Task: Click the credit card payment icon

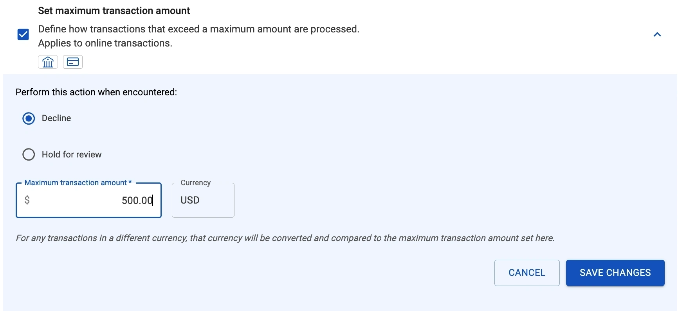Action: [x=73, y=62]
